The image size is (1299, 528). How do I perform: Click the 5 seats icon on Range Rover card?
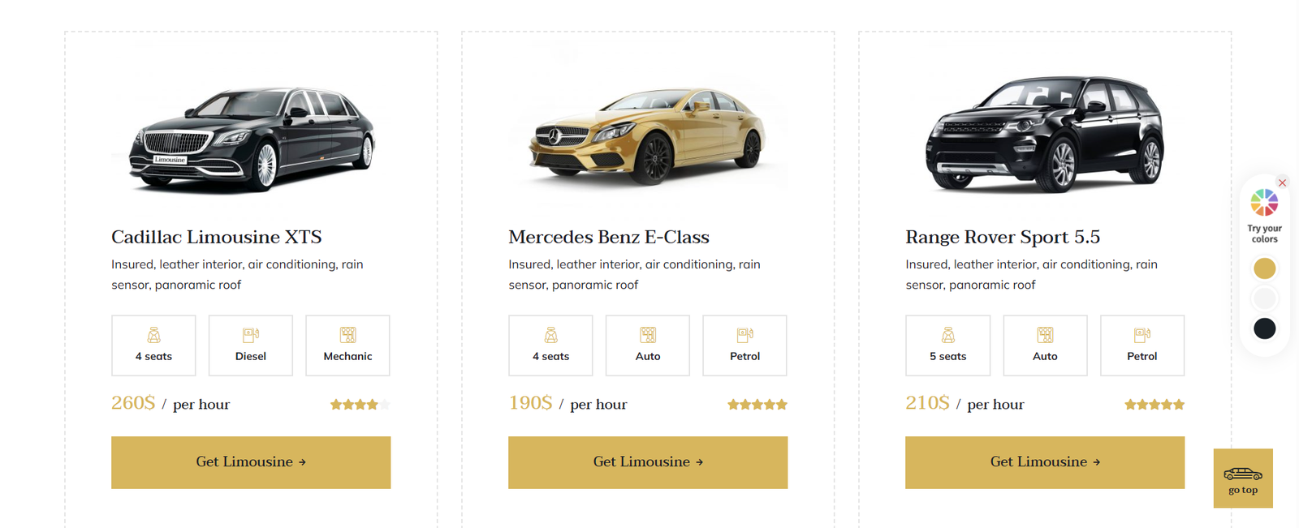[947, 335]
